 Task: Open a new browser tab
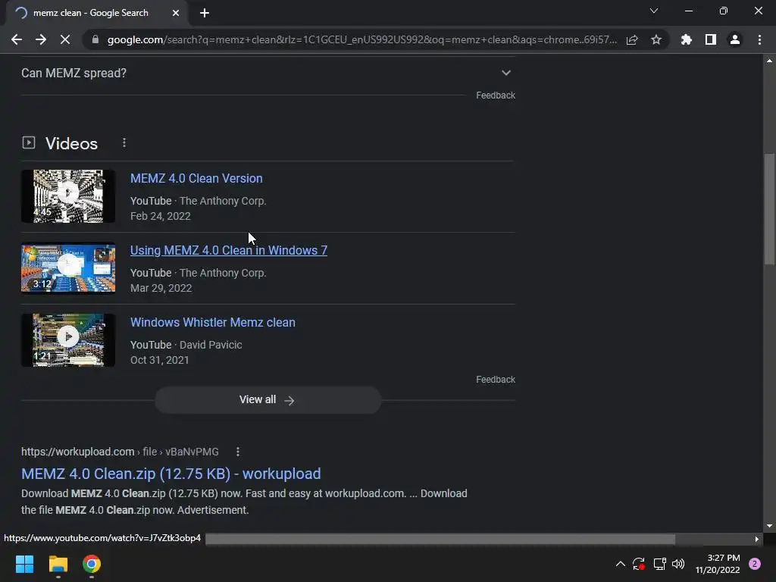(205, 13)
